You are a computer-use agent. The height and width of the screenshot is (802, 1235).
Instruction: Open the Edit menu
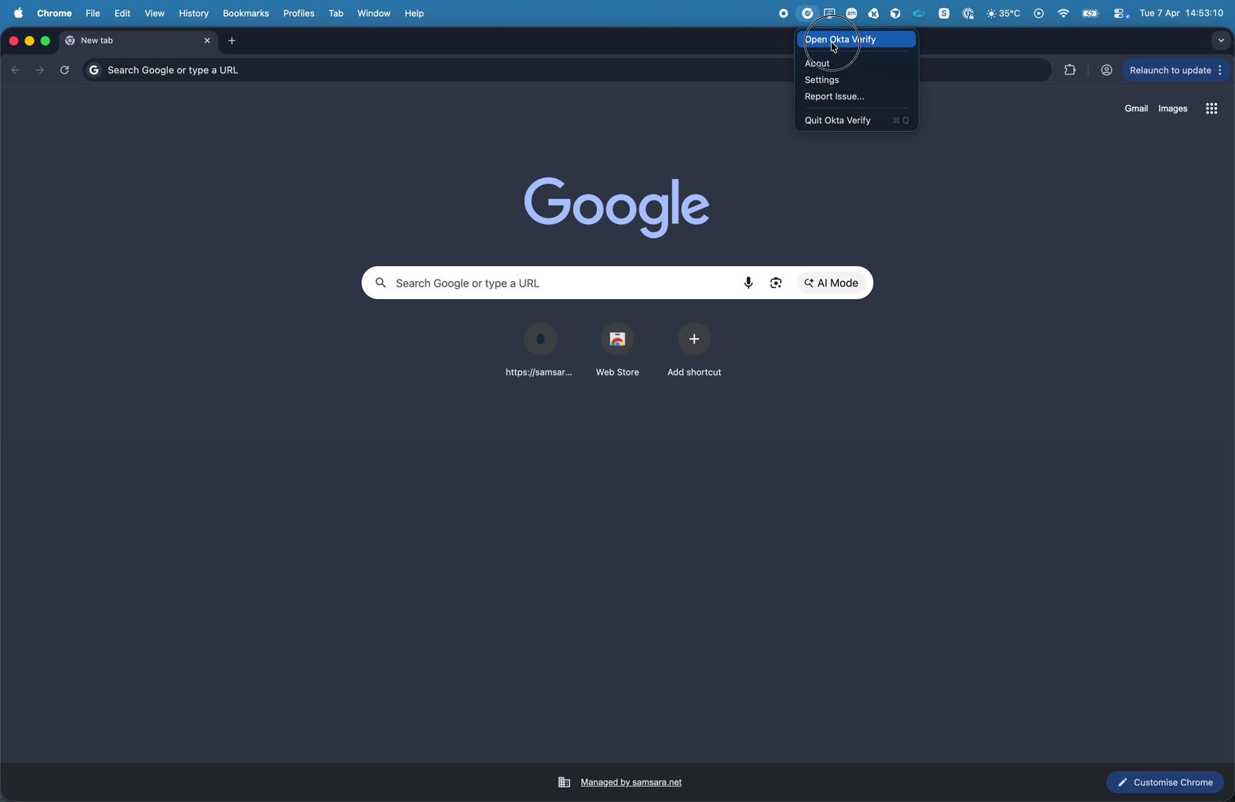[x=122, y=13]
